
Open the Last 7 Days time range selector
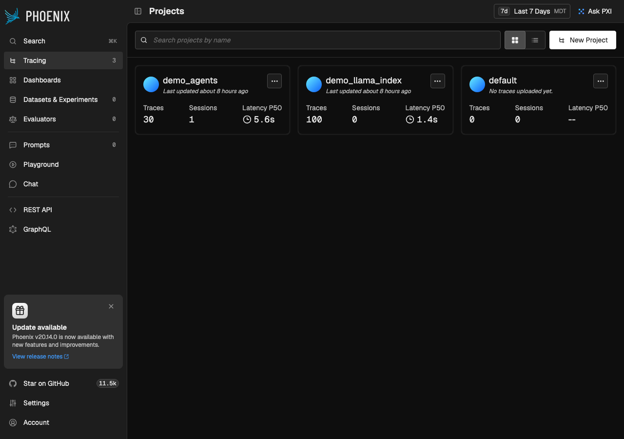(532, 11)
